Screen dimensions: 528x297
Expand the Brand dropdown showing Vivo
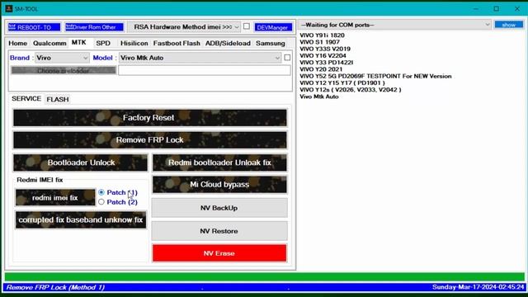tap(63, 58)
